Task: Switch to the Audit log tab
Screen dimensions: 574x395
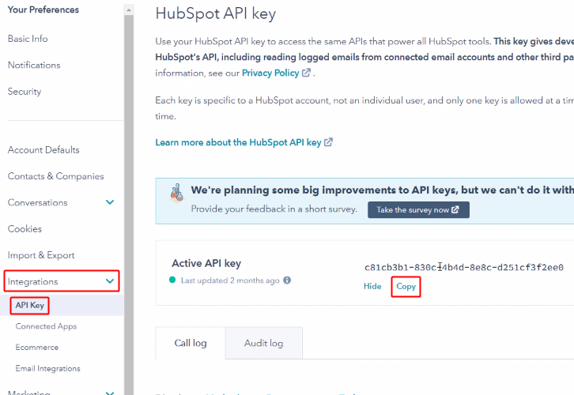Action: [264, 343]
